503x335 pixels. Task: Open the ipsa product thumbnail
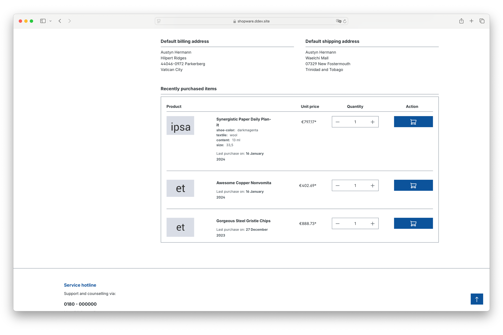pyautogui.click(x=180, y=126)
